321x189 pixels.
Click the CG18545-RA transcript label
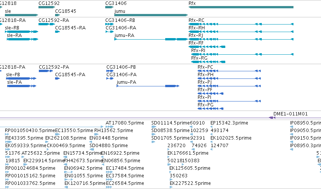(71, 28)
